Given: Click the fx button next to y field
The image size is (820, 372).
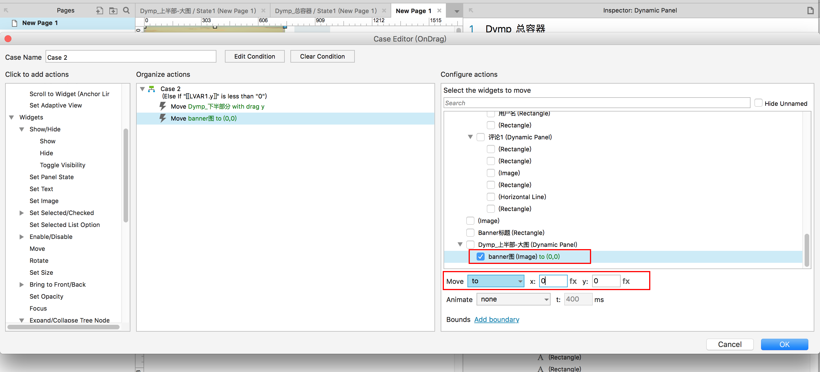Looking at the screenshot, I should 626,281.
